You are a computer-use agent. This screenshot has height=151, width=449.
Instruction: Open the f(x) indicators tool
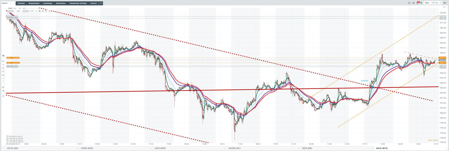pos(3,61)
